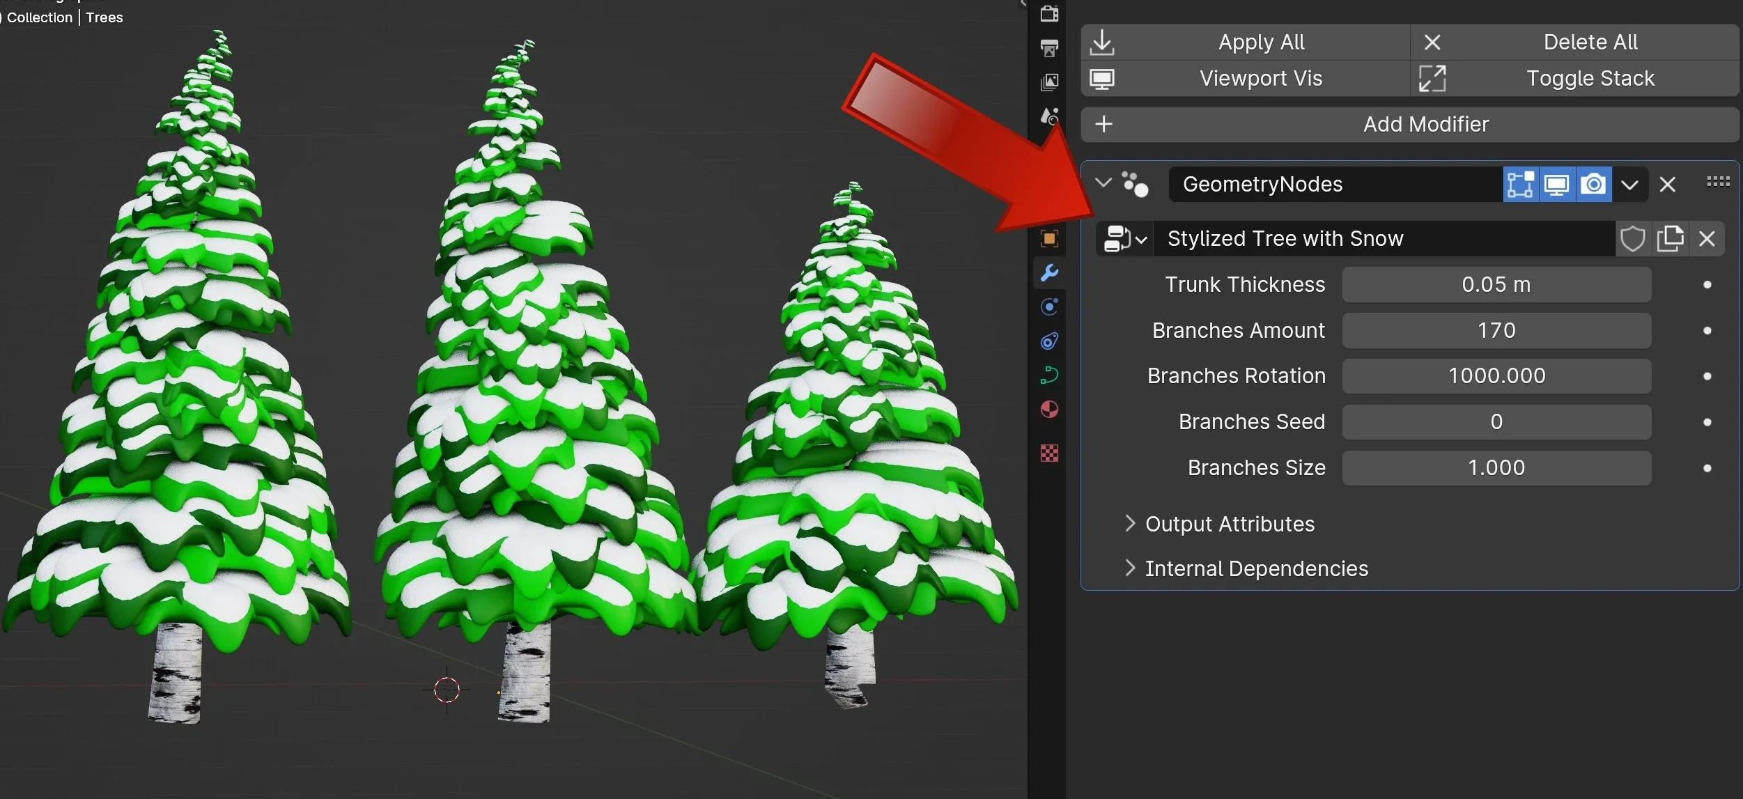Open the Output Properties printer icon

click(1049, 47)
